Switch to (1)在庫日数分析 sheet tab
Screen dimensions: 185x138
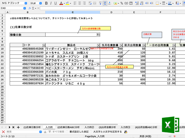tap(32, 127)
